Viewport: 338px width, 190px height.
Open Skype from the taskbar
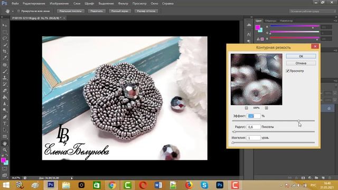[204, 185]
